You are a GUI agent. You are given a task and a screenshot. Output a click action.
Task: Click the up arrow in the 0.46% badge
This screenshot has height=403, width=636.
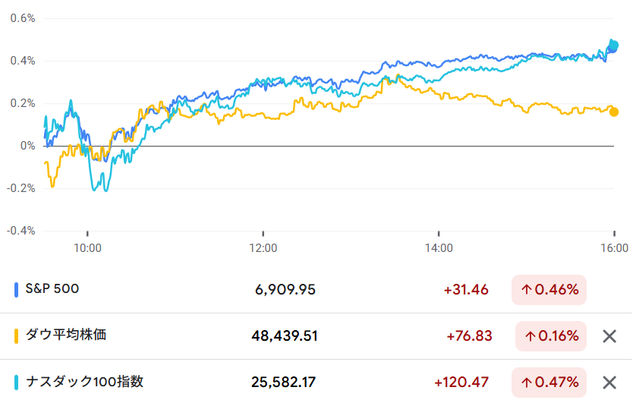click(526, 290)
